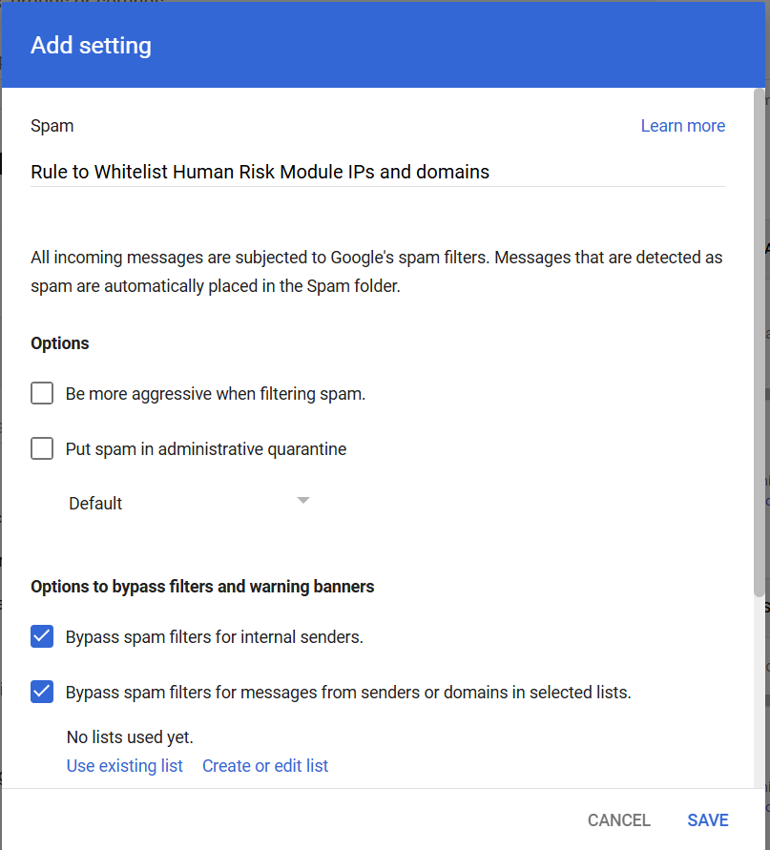The width and height of the screenshot is (770, 850).
Task: Click the "Create or edit list" link
Action: pos(265,766)
